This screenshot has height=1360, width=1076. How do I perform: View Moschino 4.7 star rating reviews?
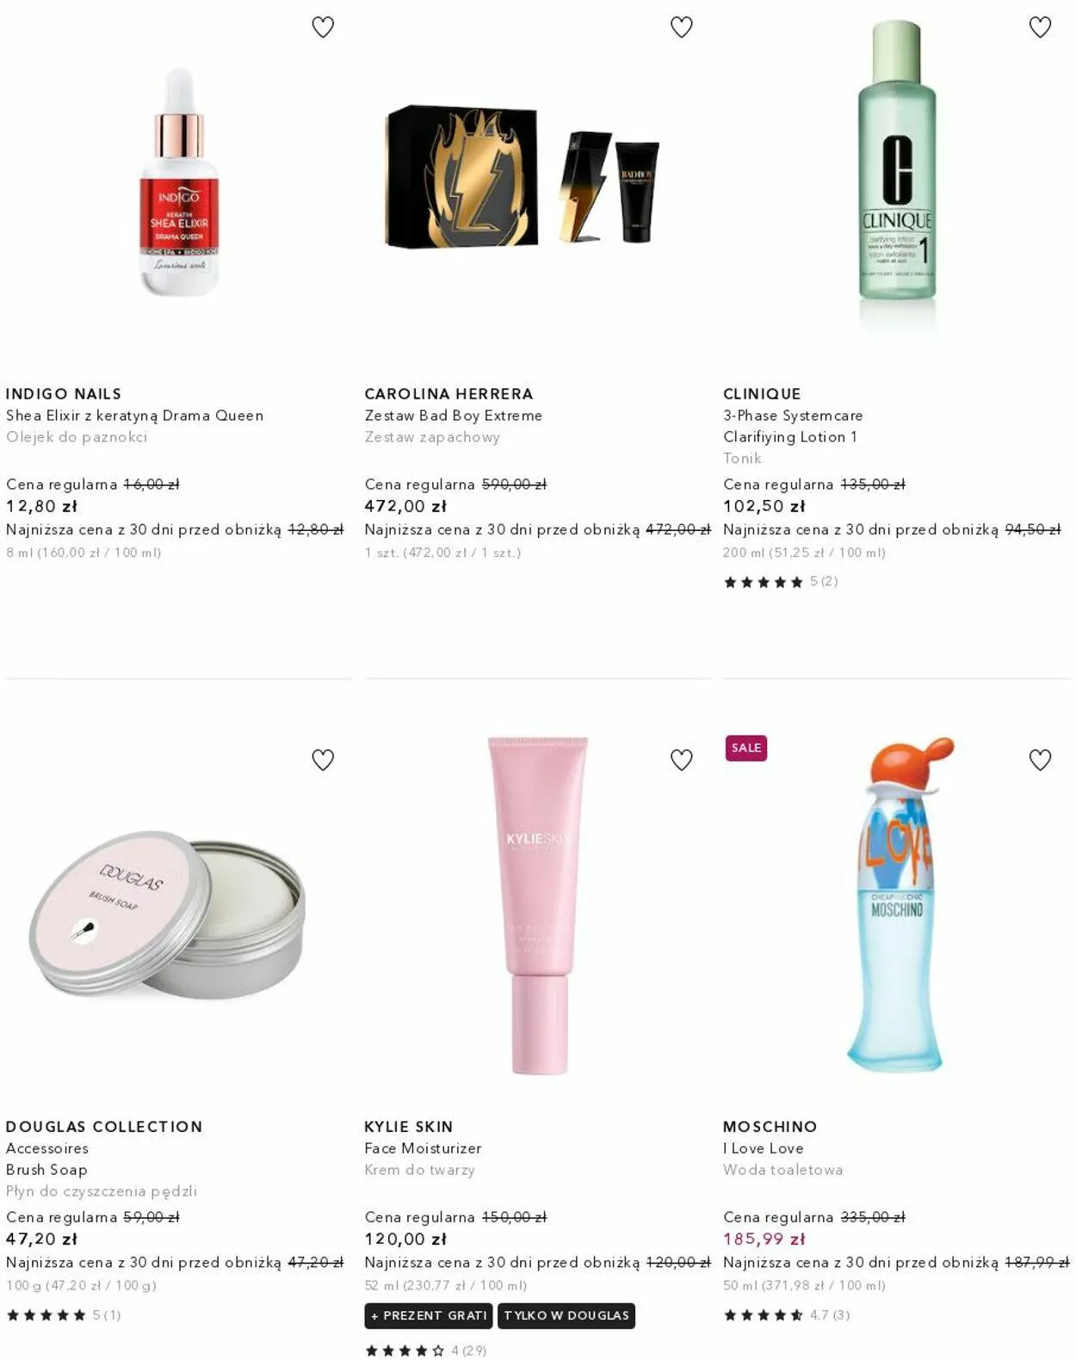tap(787, 1315)
